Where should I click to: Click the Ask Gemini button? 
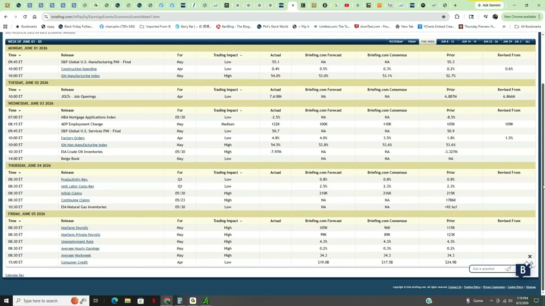click(x=489, y=5)
